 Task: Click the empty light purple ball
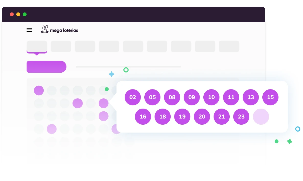point(261,117)
